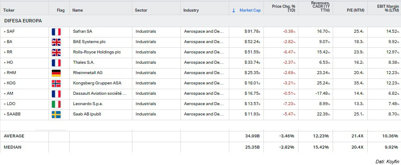Click the Swedish flag icon for Saab AB
Screen dimensions: 401x165
click(56, 115)
